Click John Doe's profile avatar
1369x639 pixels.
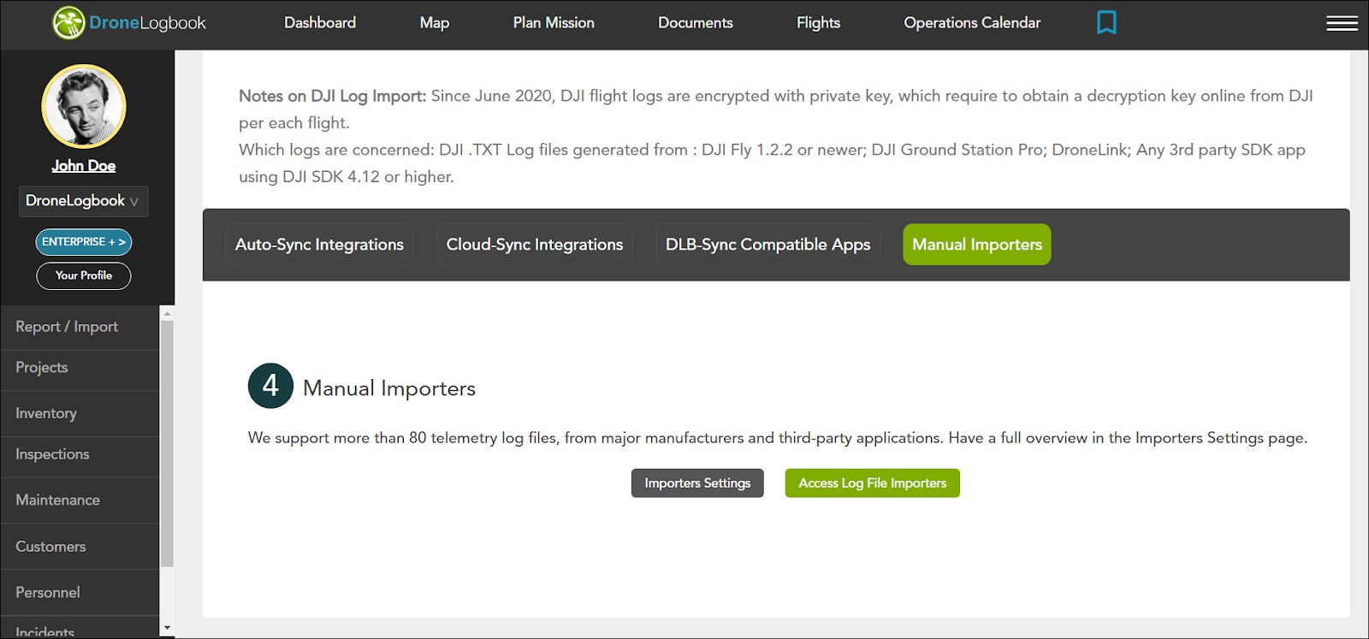[84, 106]
